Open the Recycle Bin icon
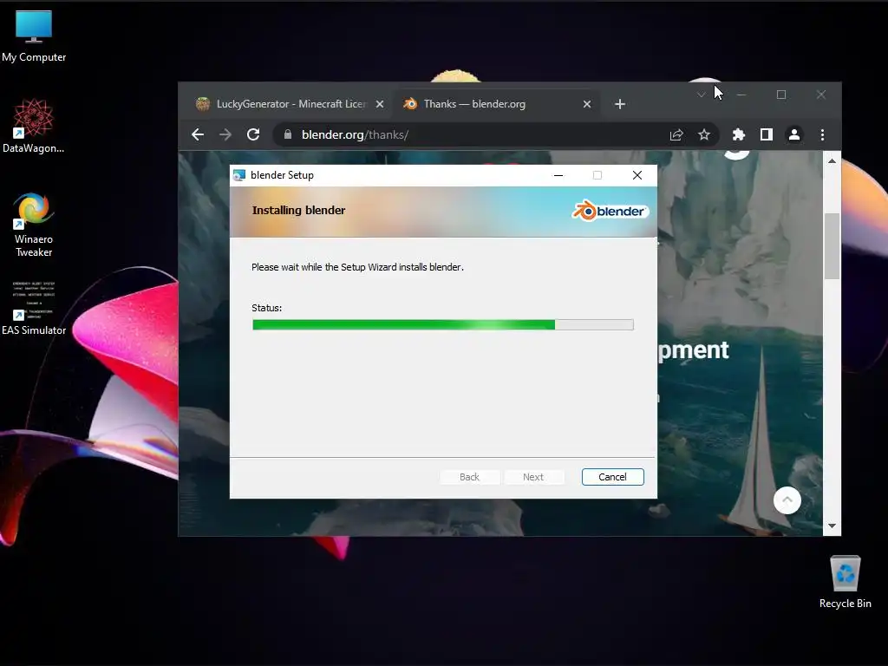This screenshot has height=666, width=888. 845,582
